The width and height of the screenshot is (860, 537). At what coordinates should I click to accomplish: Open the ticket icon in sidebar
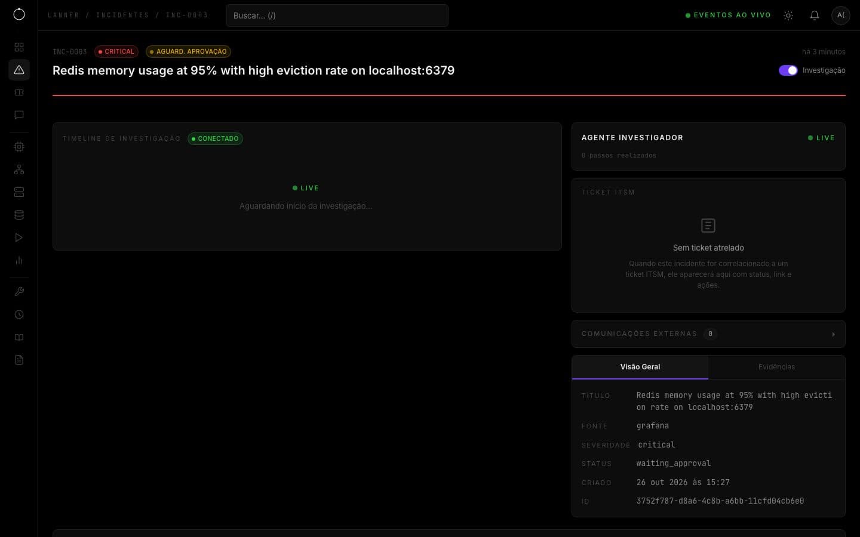pyautogui.click(x=19, y=92)
